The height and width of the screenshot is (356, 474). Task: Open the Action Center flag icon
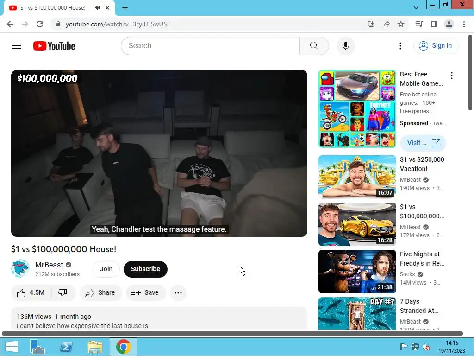click(x=404, y=347)
